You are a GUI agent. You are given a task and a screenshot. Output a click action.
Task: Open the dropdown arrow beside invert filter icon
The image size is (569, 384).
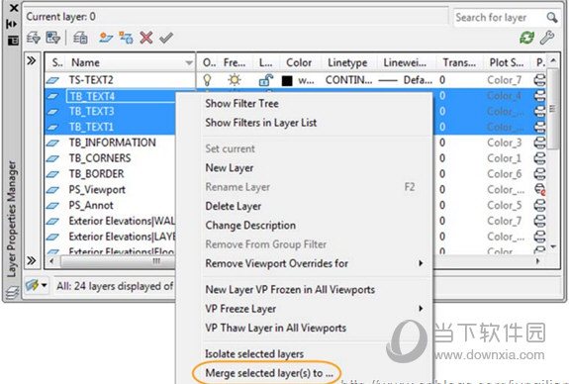[44, 285]
